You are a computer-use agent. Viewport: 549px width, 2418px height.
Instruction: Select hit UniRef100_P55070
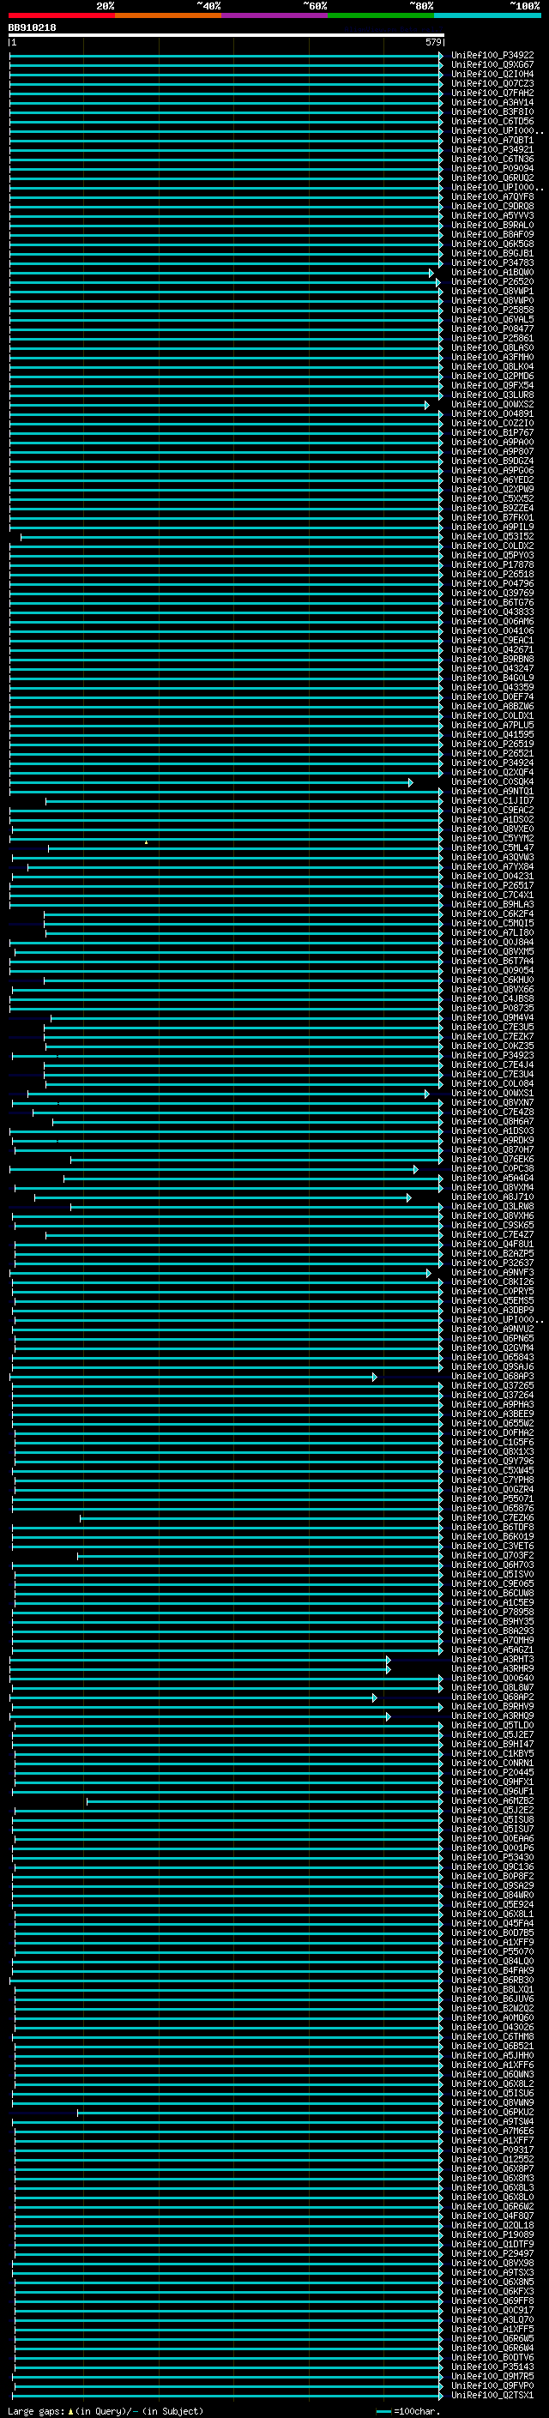pyautogui.click(x=492, y=1951)
